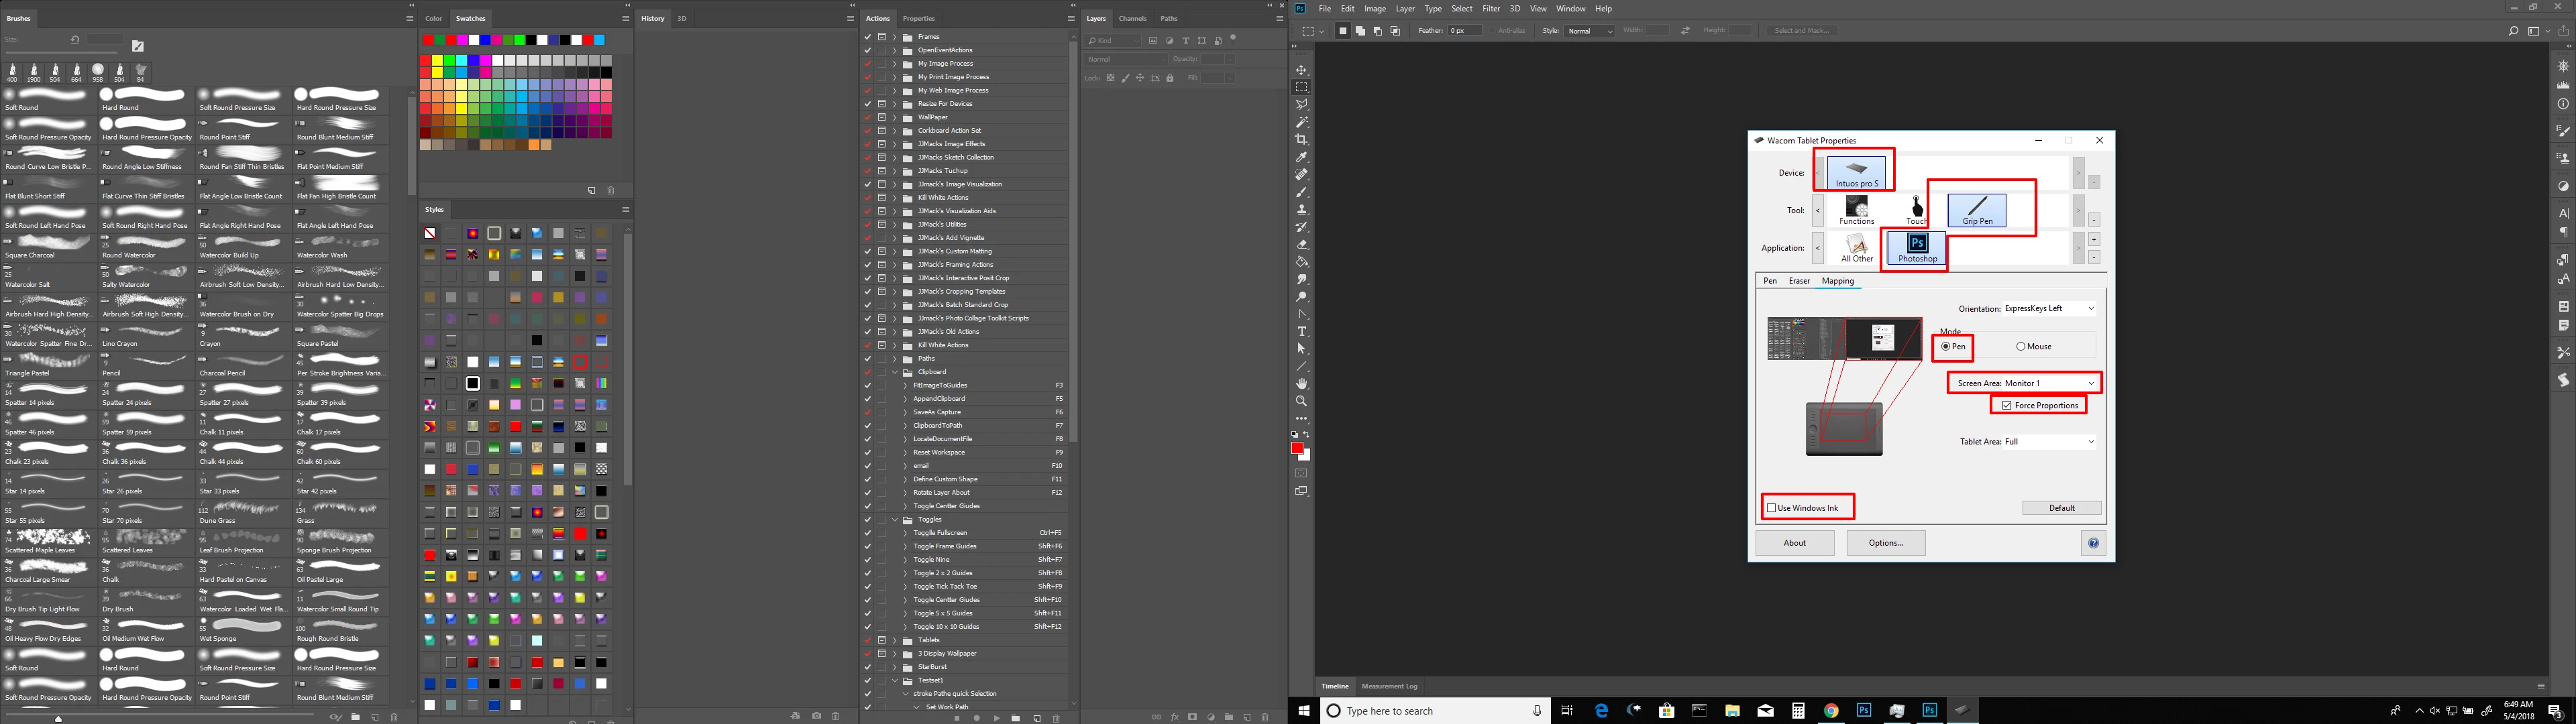Click the Intuos pro S device icon
Viewport: 2576px width, 724px height.
pos(1857,172)
